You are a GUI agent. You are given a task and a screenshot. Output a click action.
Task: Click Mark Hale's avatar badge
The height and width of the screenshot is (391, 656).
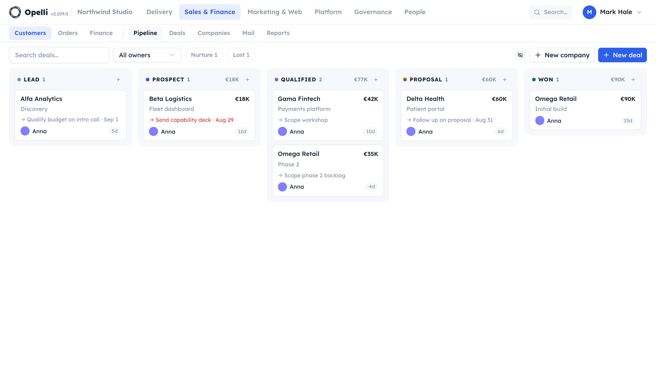589,12
